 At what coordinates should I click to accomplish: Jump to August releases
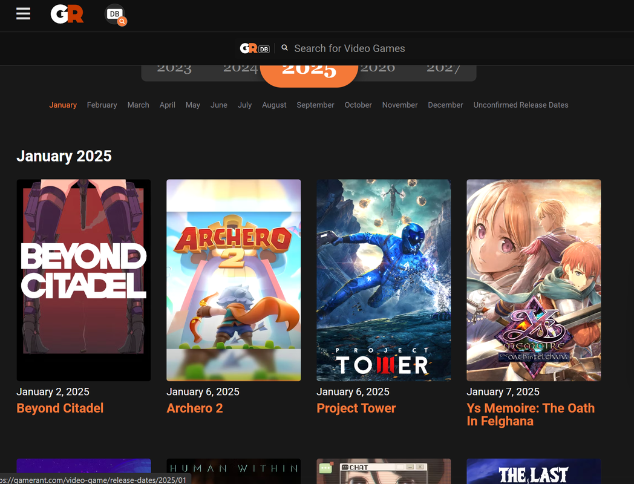tap(274, 105)
